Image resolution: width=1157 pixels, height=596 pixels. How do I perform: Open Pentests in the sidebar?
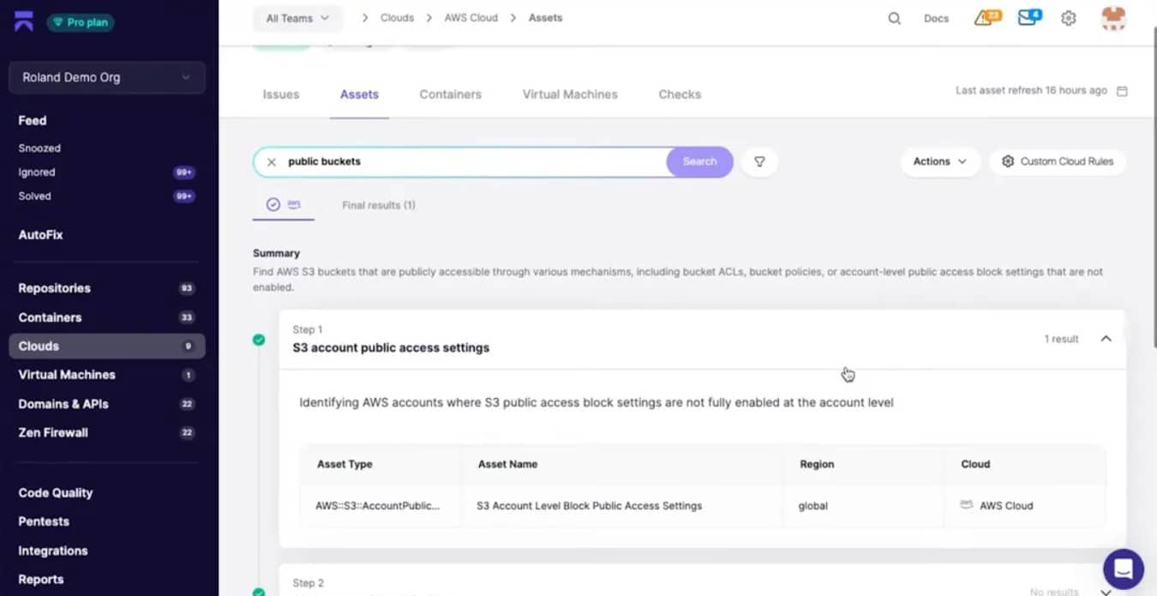(x=44, y=521)
